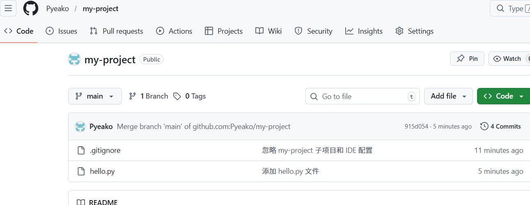Open commit hash 915d054
The height and width of the screenshot is (205, 530).
416,127
